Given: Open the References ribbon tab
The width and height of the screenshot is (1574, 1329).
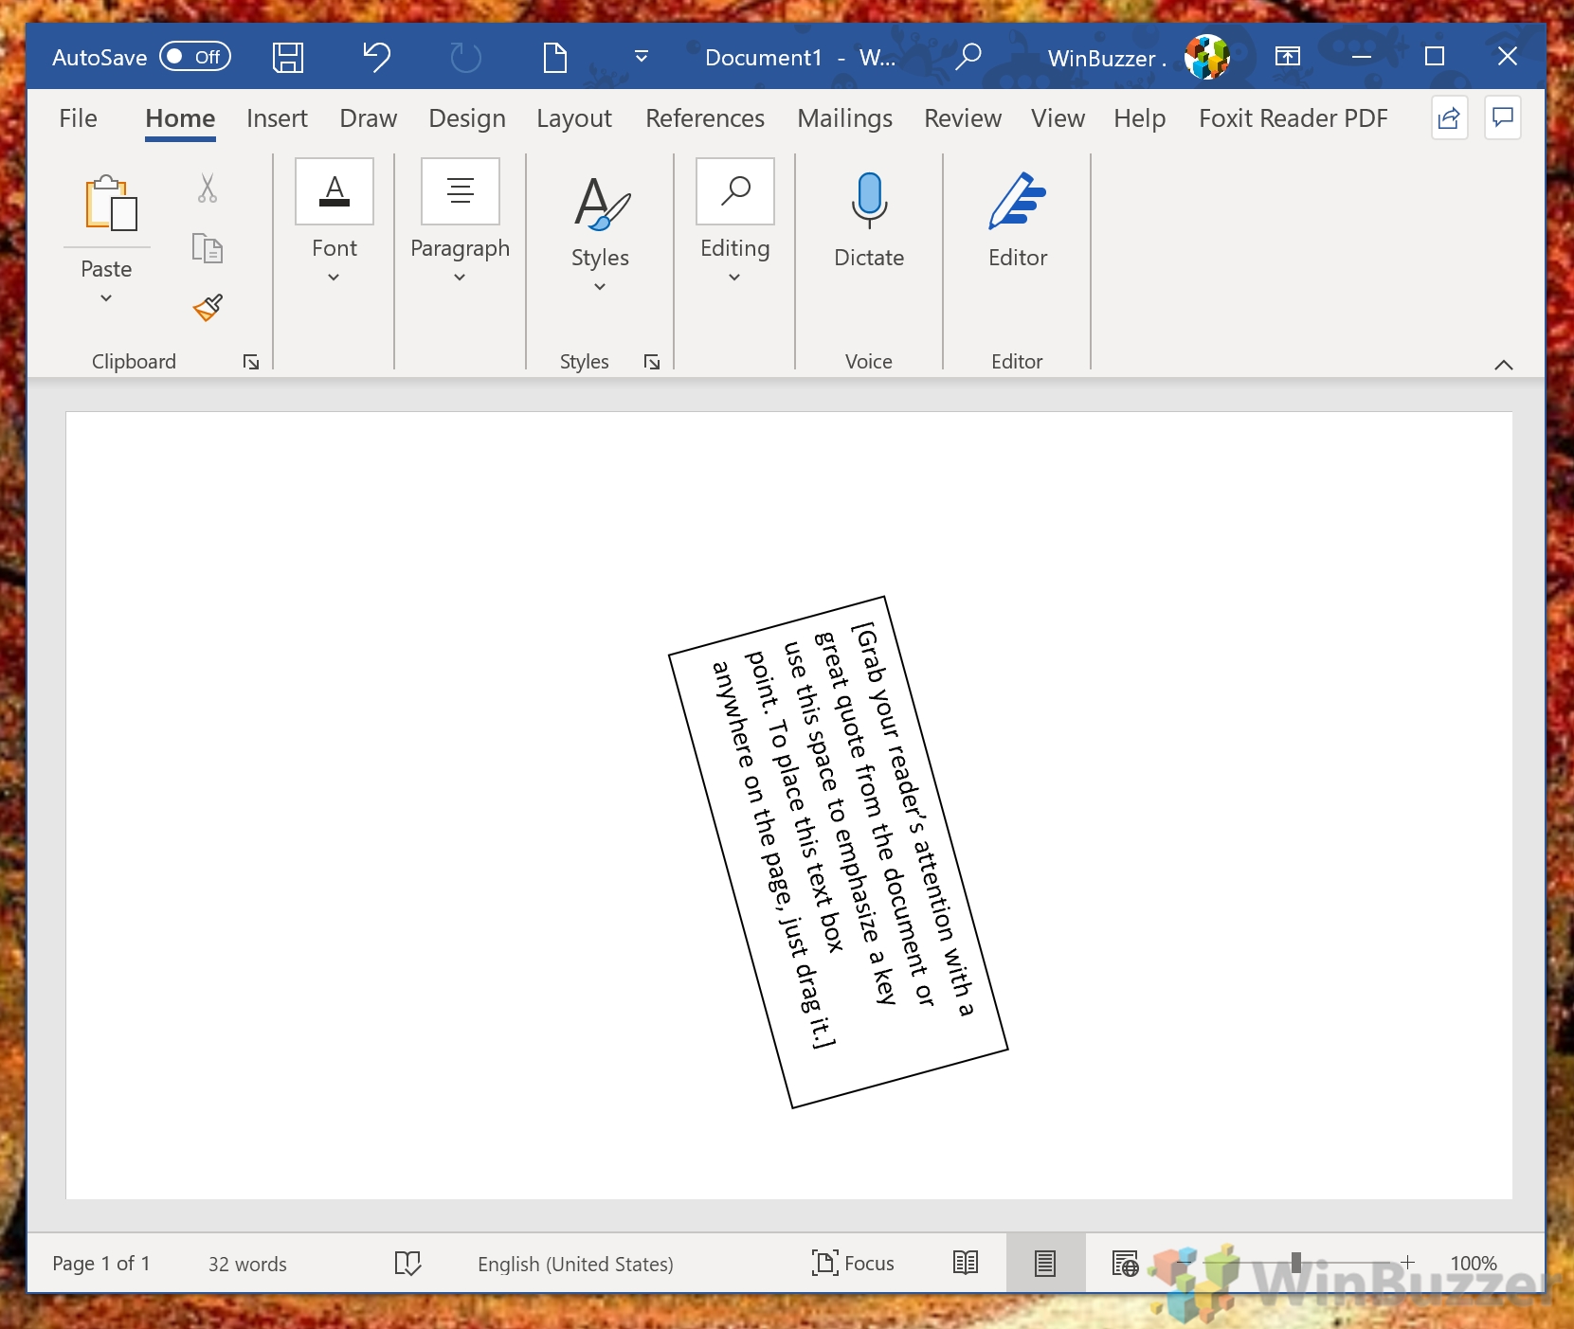Looking at the screenshot, I should point(705,117).
